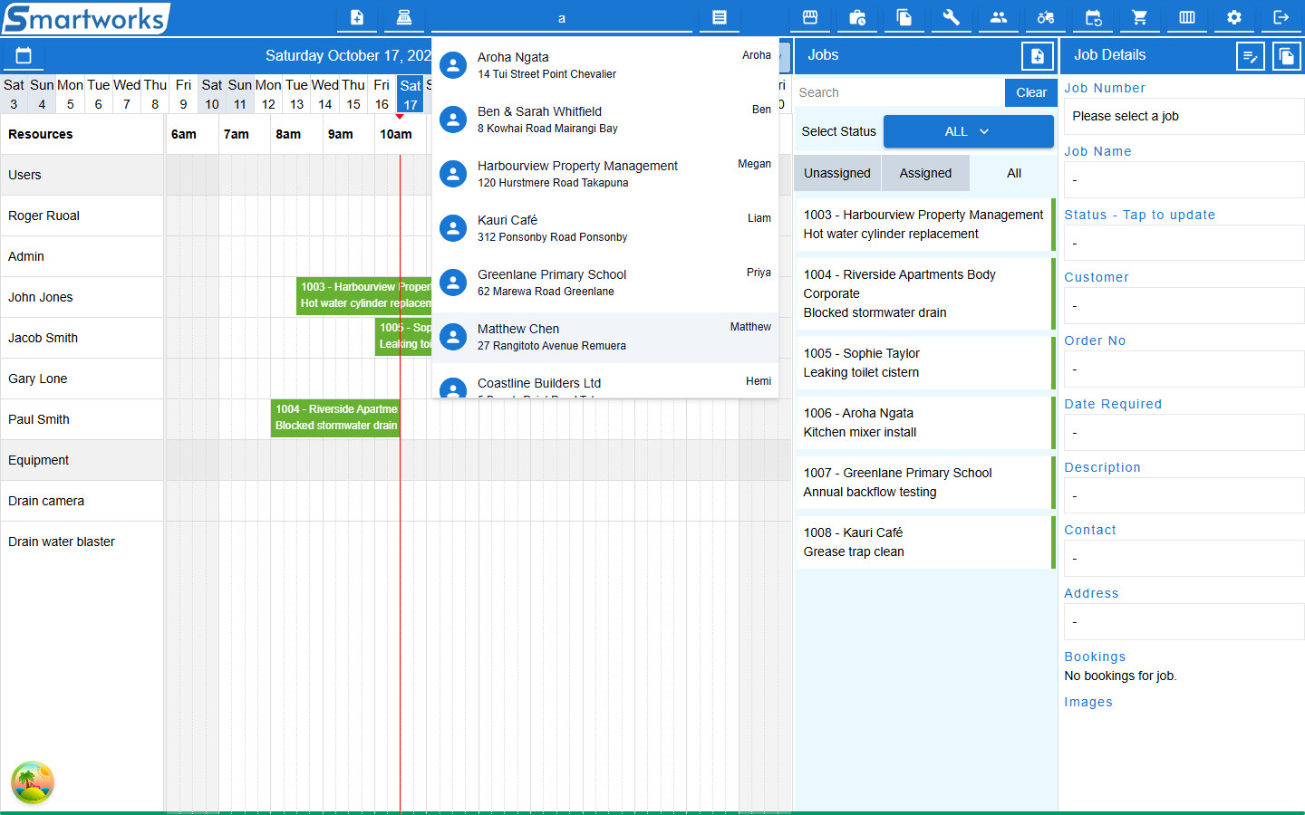1305x815 pixels.
Task: Click the receipt list icon beside search
Action: click(720, 17)
